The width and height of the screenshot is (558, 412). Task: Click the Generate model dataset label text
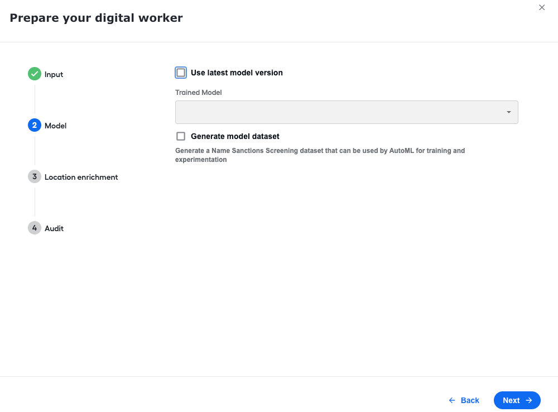[235, 136]
